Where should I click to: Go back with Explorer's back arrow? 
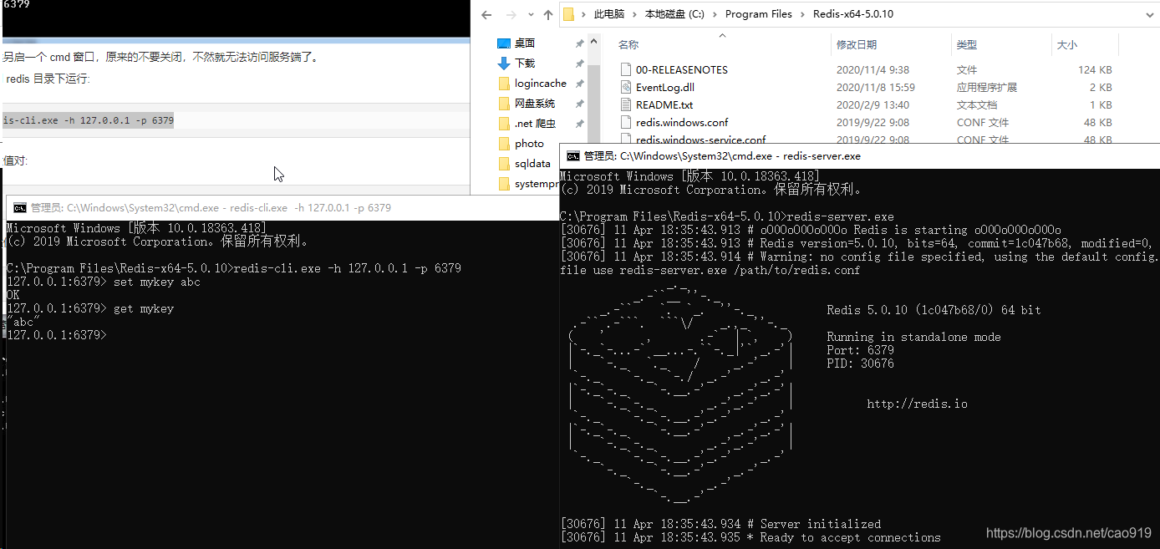486,14
